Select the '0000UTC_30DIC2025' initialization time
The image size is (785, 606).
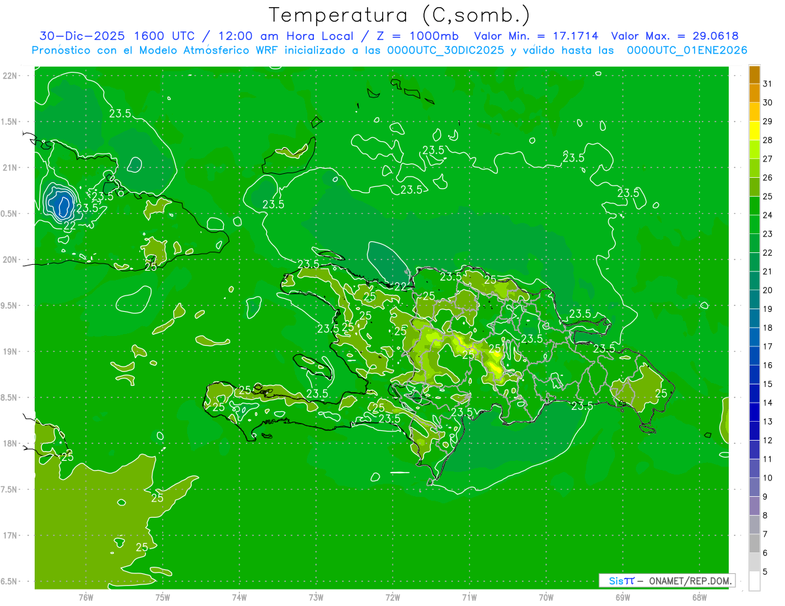(445, 50)
